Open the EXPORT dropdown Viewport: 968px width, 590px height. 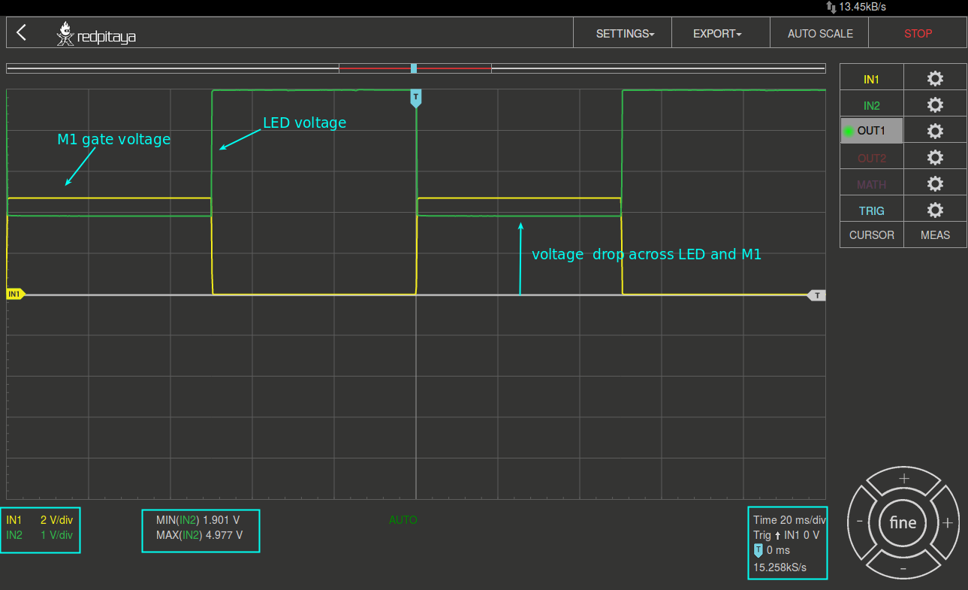(717, 33)
